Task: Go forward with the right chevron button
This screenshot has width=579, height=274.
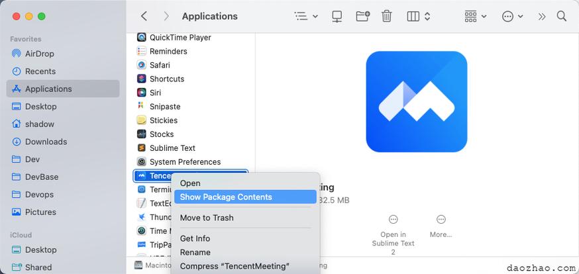Action: pos(166,17)
